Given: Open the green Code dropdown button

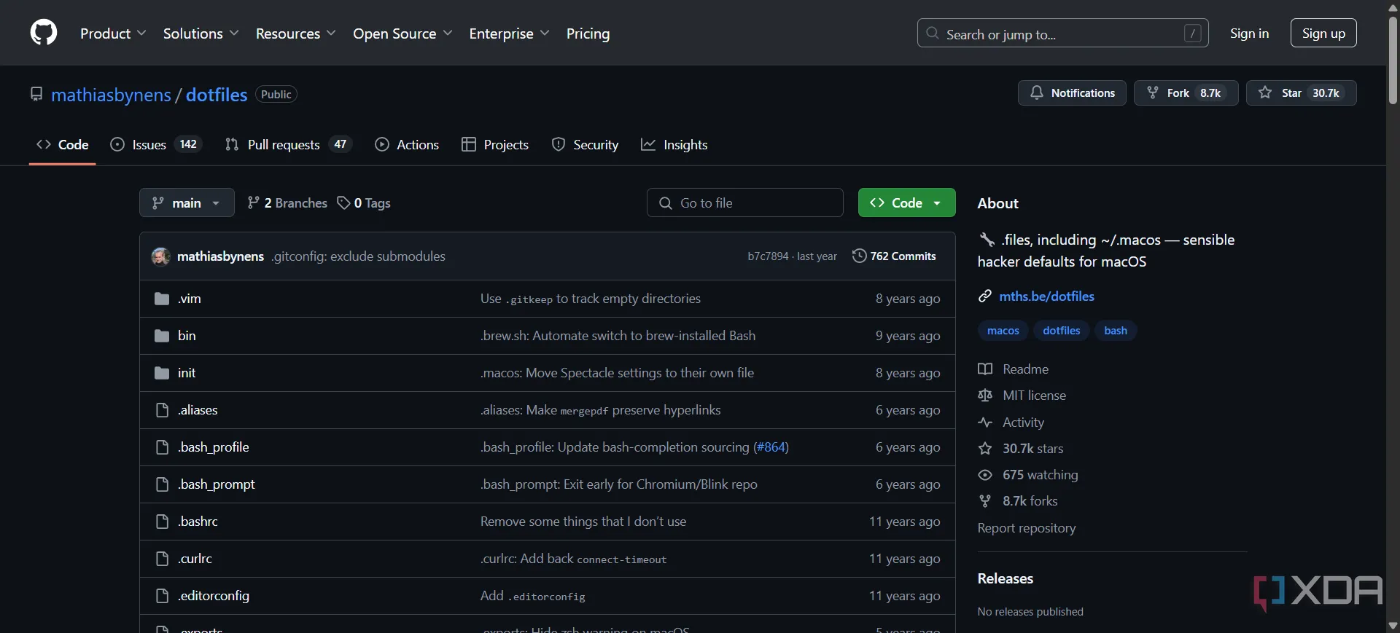Looking at the screenshot, I should (906, 203).
